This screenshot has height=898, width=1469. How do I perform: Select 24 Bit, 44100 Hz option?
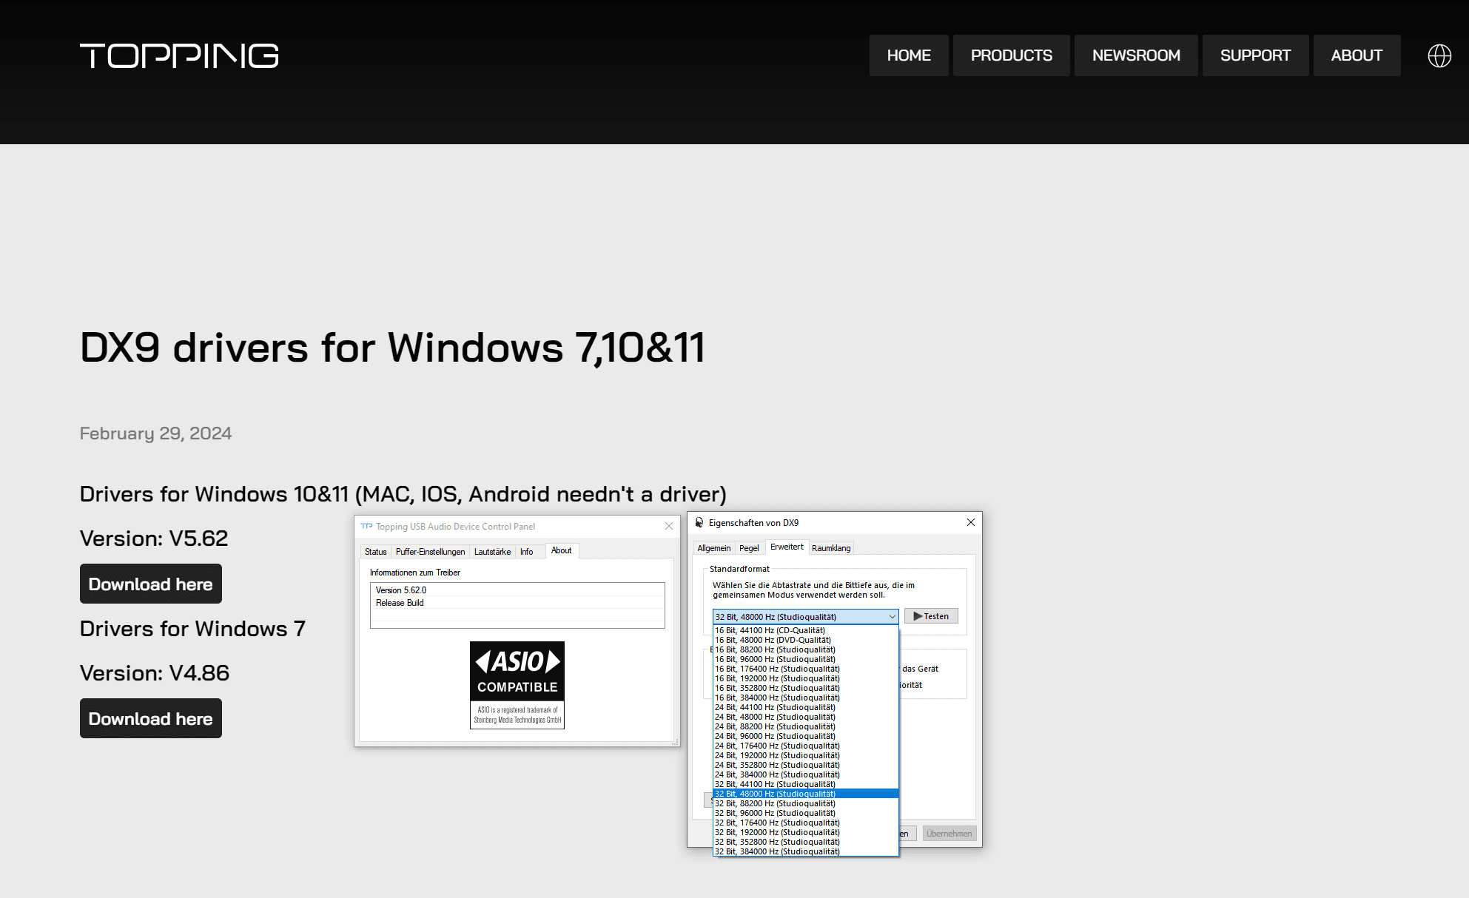[805, 707]
